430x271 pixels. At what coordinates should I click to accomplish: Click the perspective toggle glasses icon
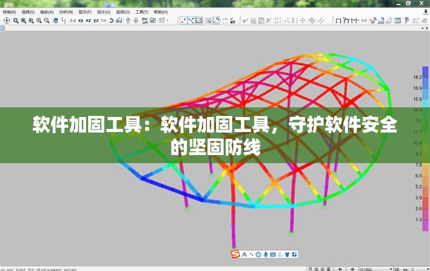[119, 20]
